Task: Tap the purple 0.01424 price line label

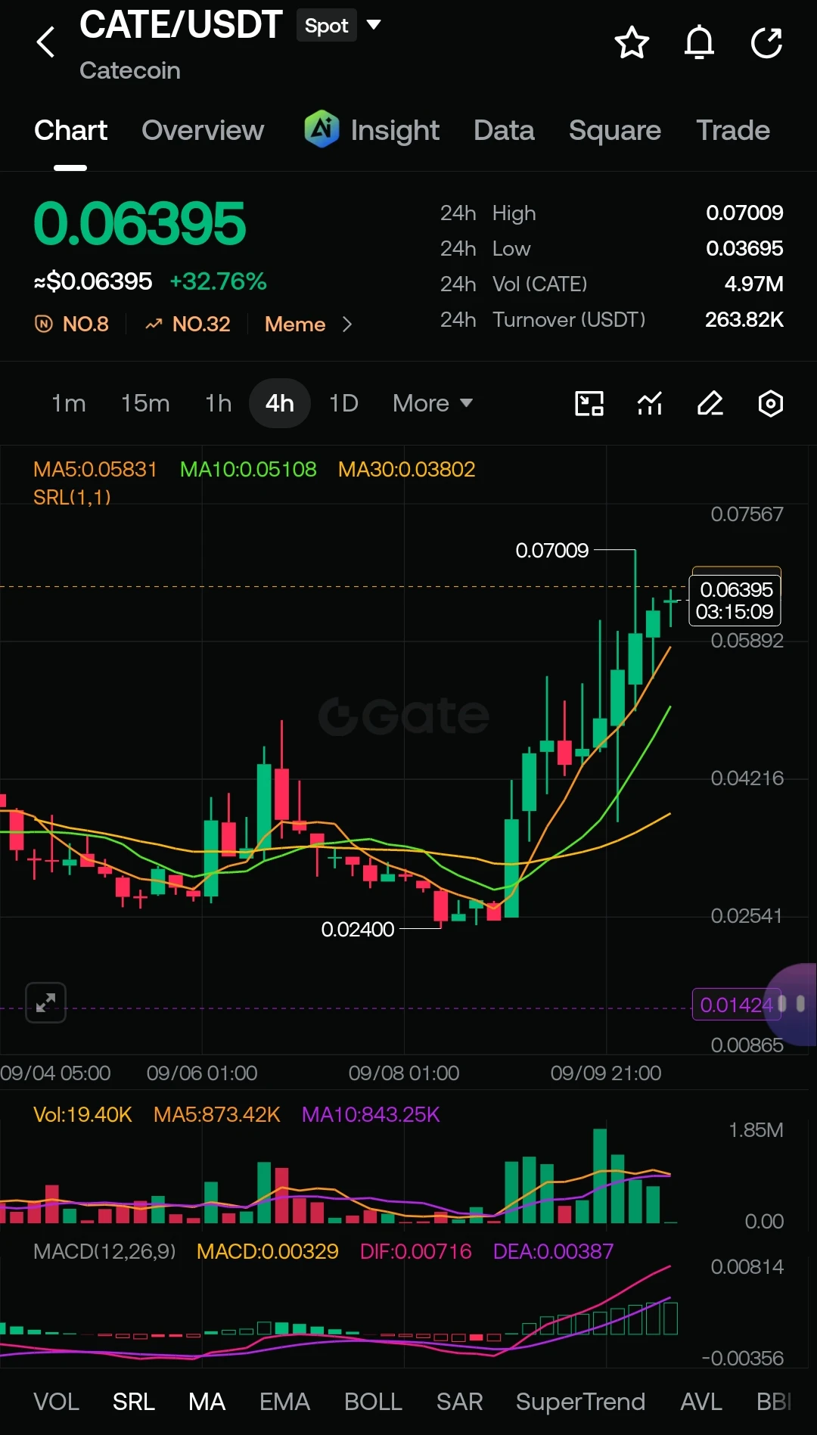Action: coord(735,1005)
